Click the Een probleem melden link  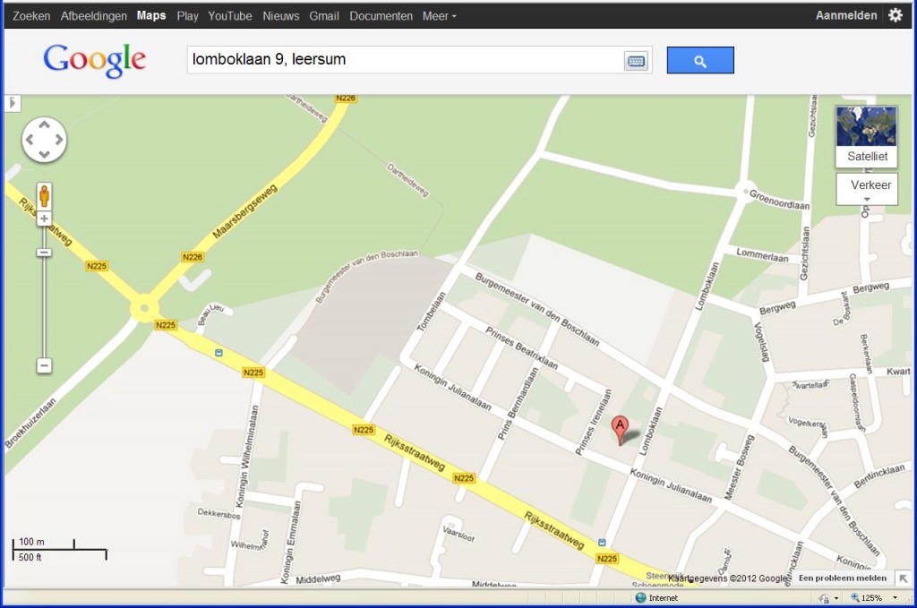click(842, 578)
